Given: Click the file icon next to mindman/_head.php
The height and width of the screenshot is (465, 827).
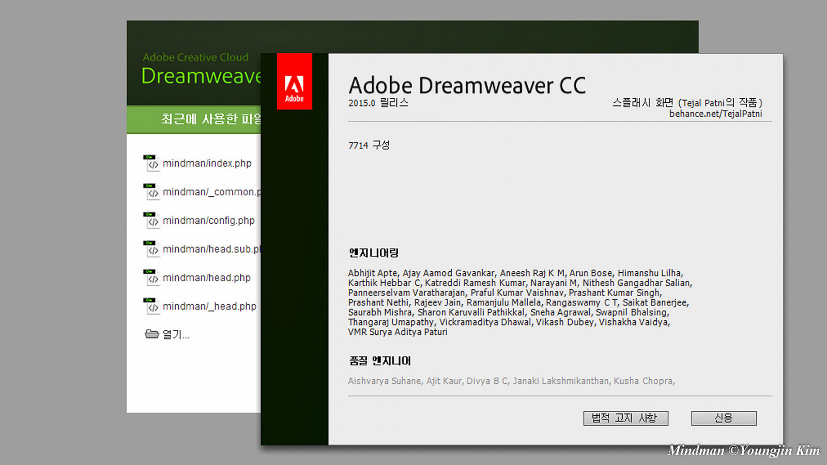Looking at the screenshot, I should (x=150, y=306).
